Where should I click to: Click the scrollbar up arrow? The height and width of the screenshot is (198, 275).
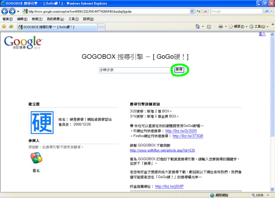(x=272, y=34)
